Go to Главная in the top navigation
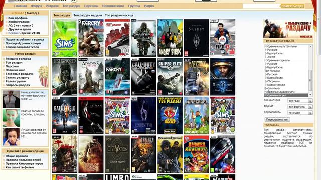This screenshot has height=180, width=321. (20, 6)
